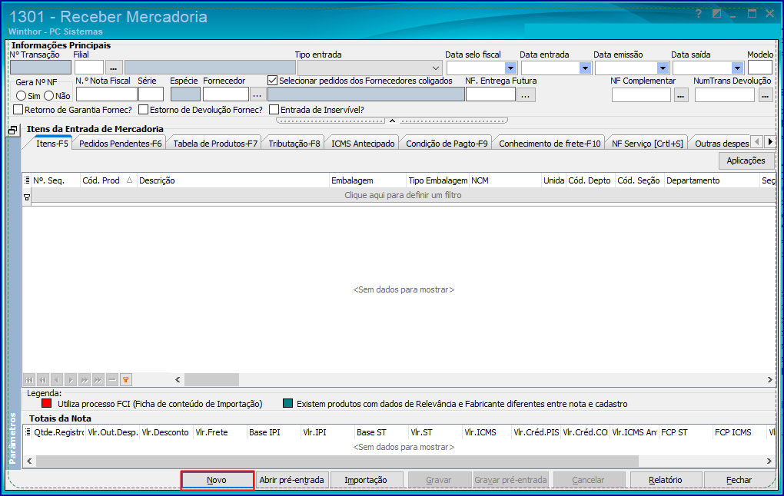
Task: Open Data selo fiscal date picker
Action: [510, 68]
